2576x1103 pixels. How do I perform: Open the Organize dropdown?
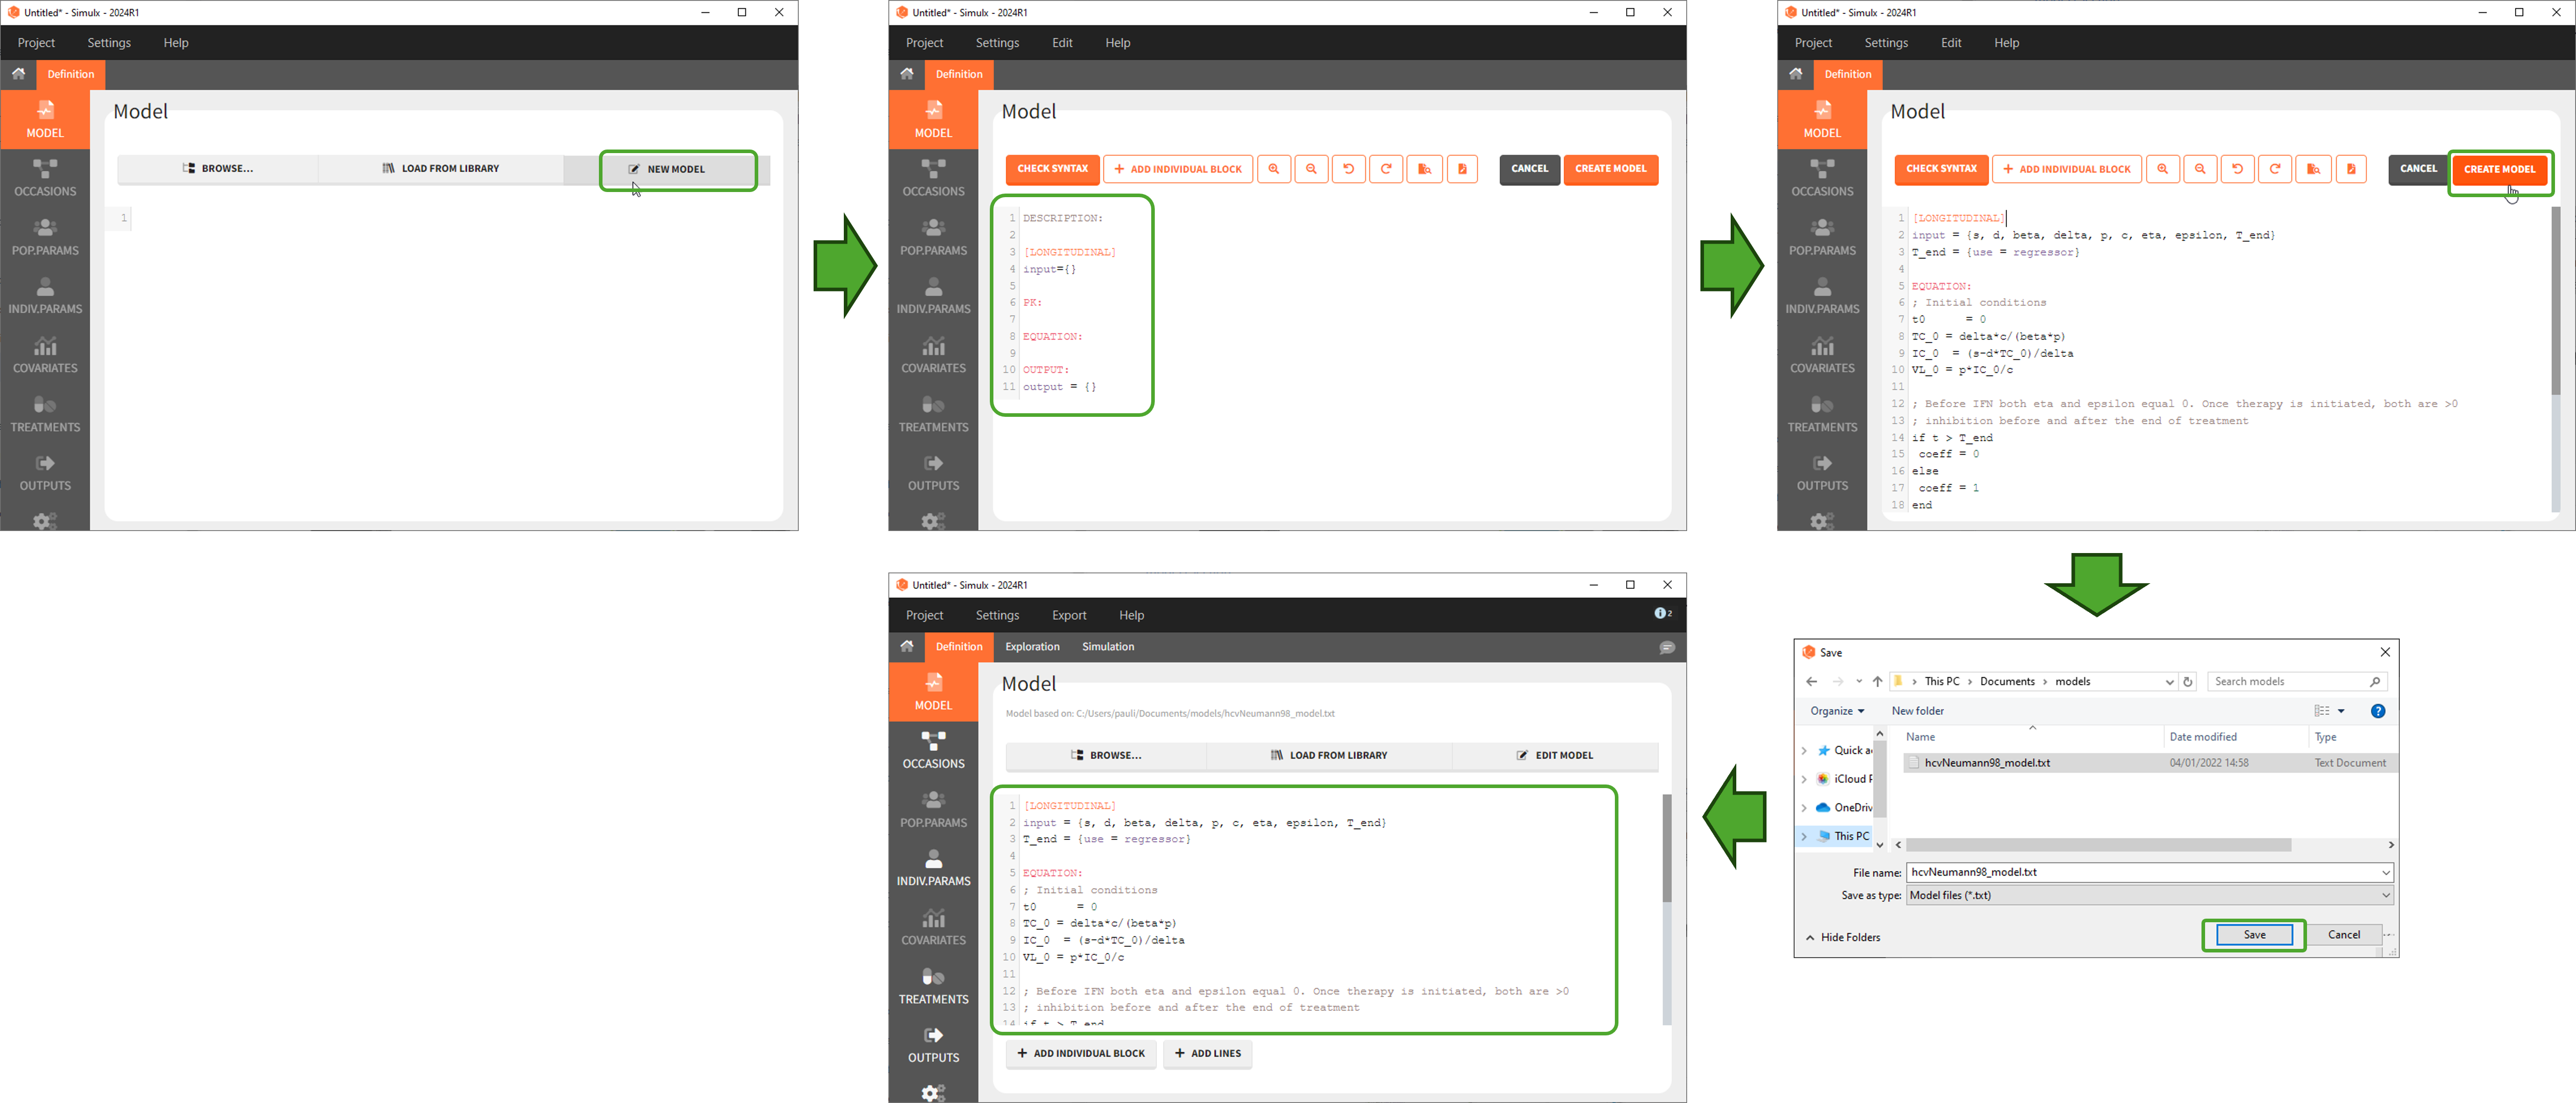(x=1837, y=711)
